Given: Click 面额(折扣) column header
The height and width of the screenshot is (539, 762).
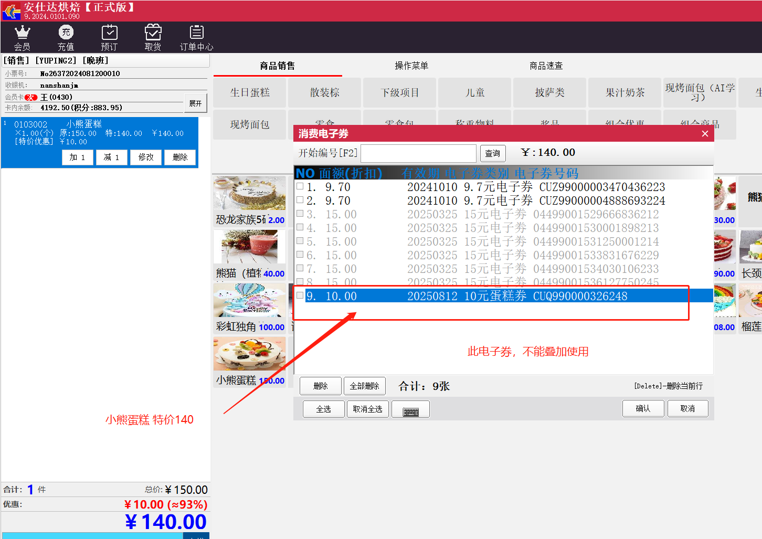Looking at the screenshot, I should (x=350, y=173).
